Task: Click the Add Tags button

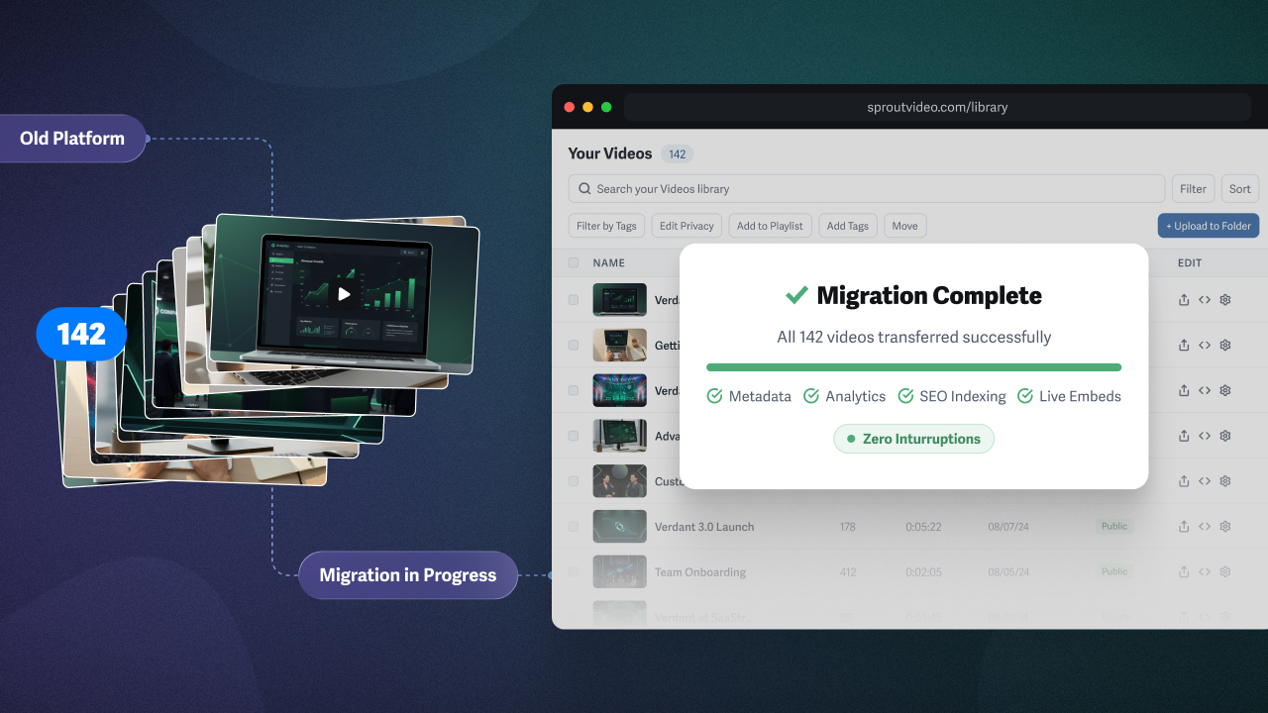Action: 848,226
